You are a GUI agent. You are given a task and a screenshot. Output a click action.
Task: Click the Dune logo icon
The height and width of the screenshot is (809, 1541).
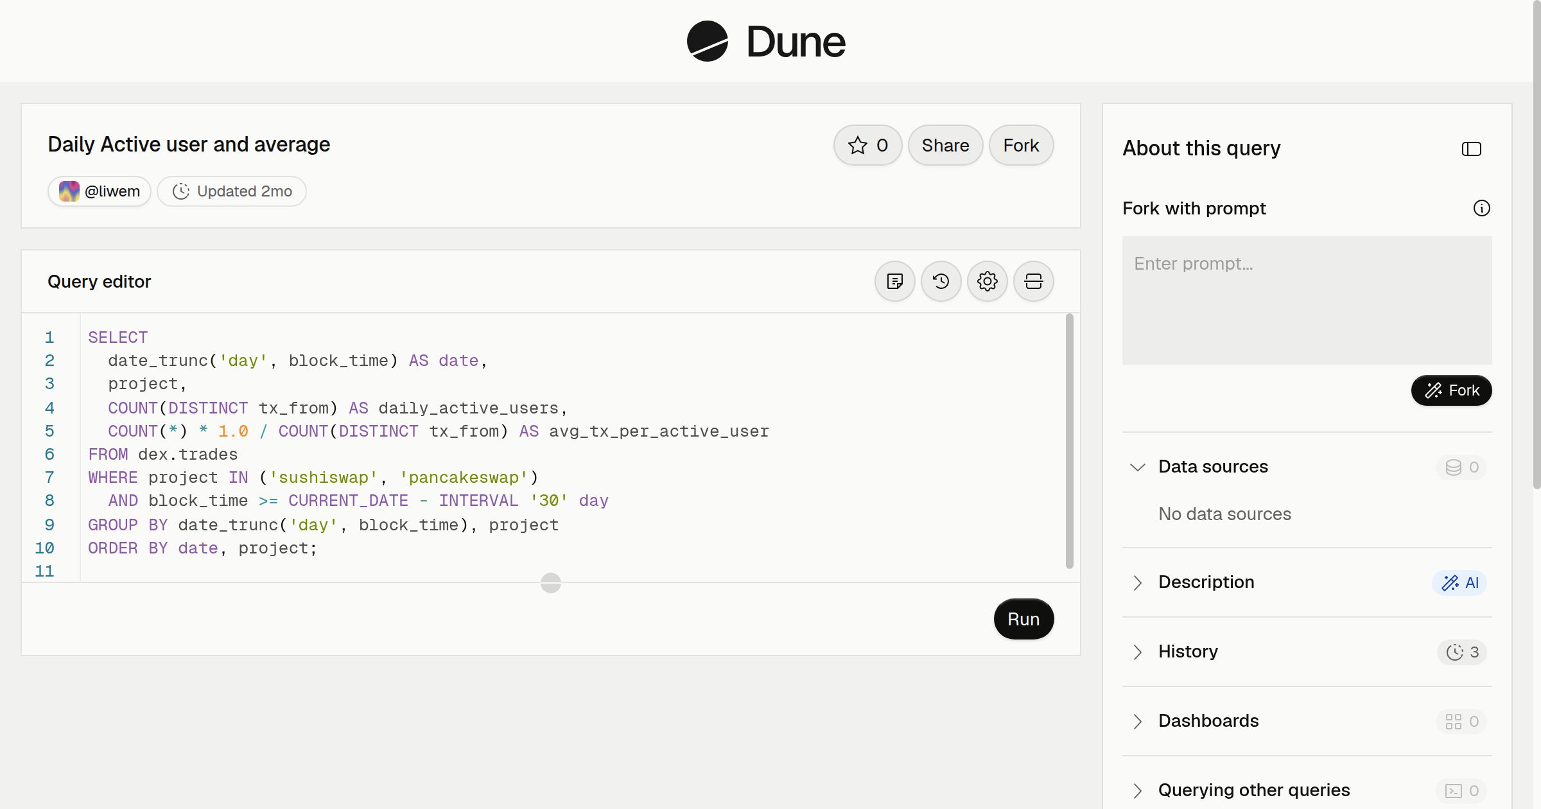click(707, 41)
